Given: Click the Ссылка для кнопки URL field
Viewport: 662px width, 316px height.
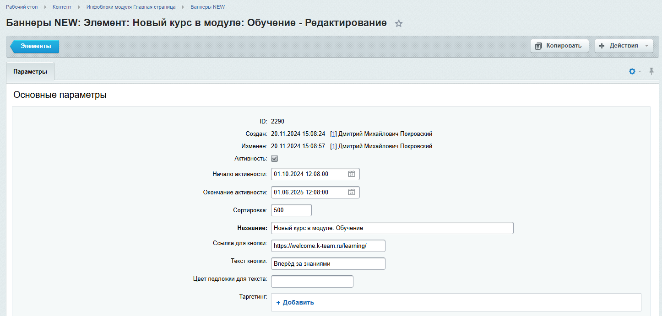Looking at the screenshot, I should 328,246.
